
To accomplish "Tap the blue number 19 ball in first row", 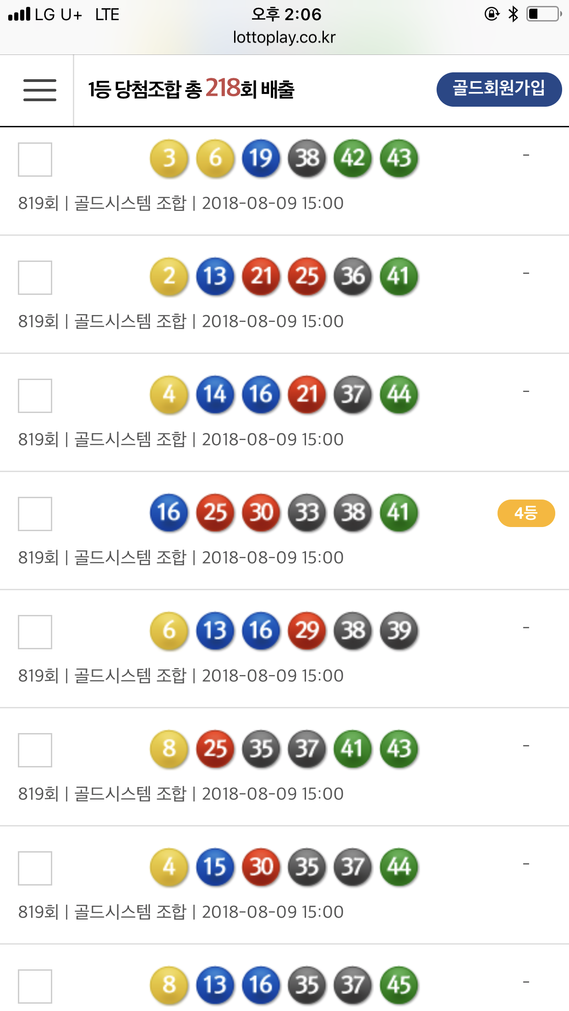I will (261, 158).
